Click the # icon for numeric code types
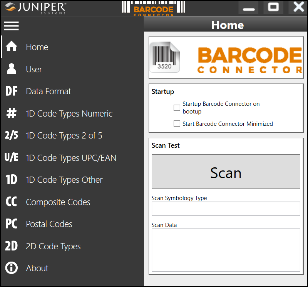The image size is (308, 287). click(11, 113)
